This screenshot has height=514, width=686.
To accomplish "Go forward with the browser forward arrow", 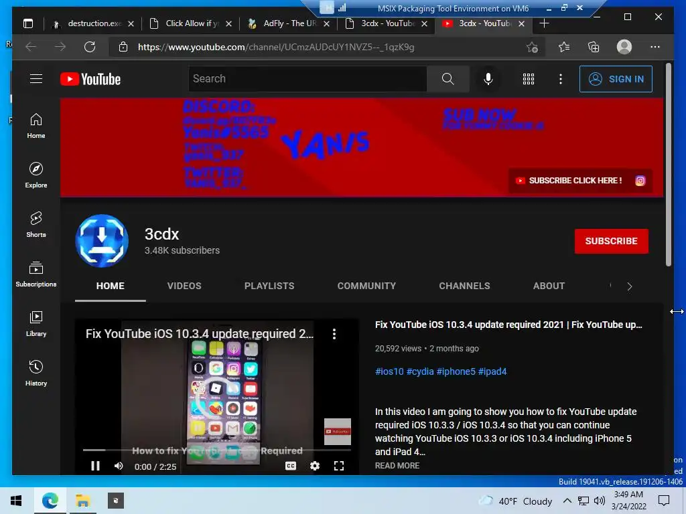I will pos(60,47).
